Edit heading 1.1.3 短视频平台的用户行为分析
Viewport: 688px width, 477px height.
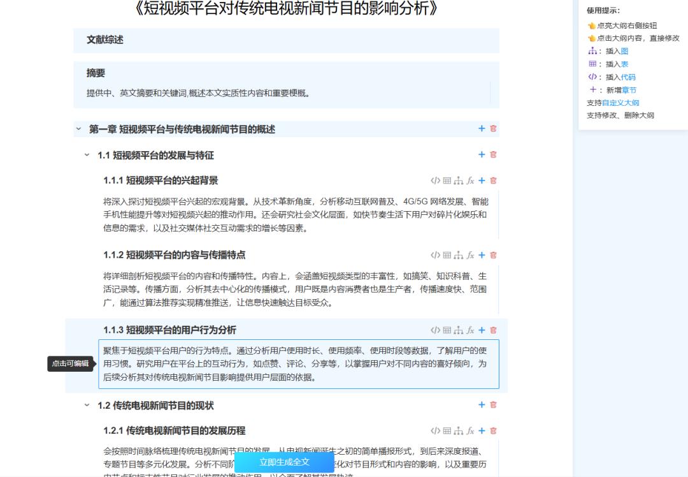(170, 330)
